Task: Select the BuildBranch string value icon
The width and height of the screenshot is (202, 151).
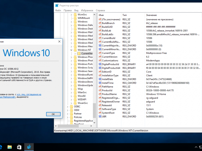Action: tap(100, 23)
